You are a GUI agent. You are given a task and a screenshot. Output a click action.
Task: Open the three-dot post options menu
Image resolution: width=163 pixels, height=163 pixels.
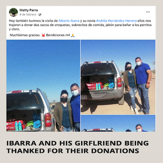pos(148,12)
